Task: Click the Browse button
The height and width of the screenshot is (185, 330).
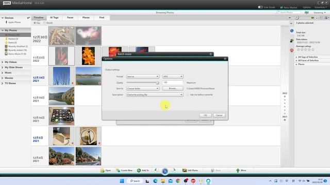Action: pyautogui.click(x=173, y=88)
